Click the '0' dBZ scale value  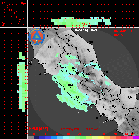(x=57, y=134)
